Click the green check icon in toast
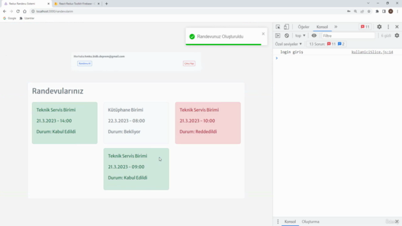This screenshot has width=402, height=226. 192,36
